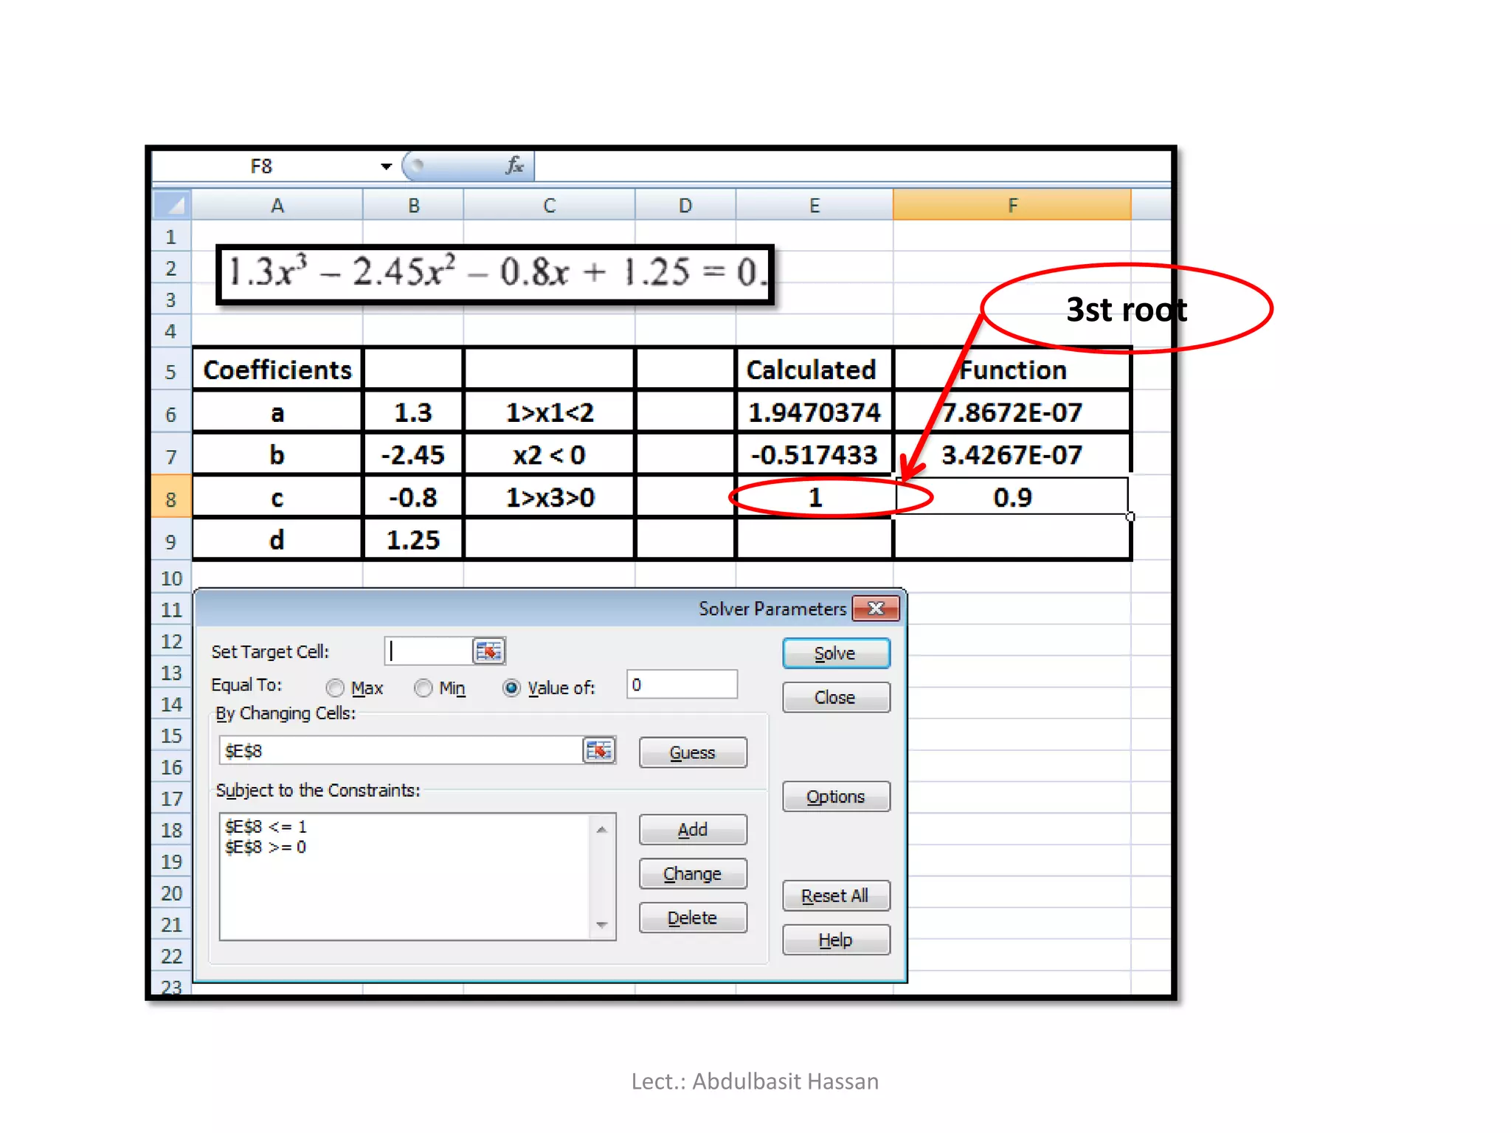Open the Name Box dropdown arrow

[386, 167]
